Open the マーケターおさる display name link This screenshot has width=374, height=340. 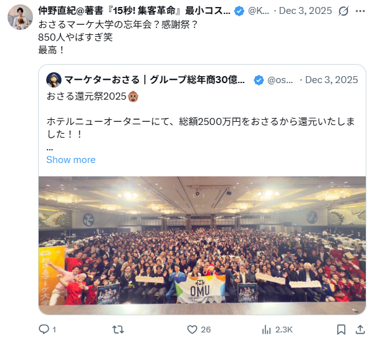click(x=155, y=80)
